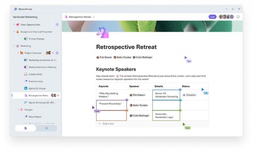253x152 pixels.
Task: Click the Marketing Guidelines document icon
Action: coord(26,60)
